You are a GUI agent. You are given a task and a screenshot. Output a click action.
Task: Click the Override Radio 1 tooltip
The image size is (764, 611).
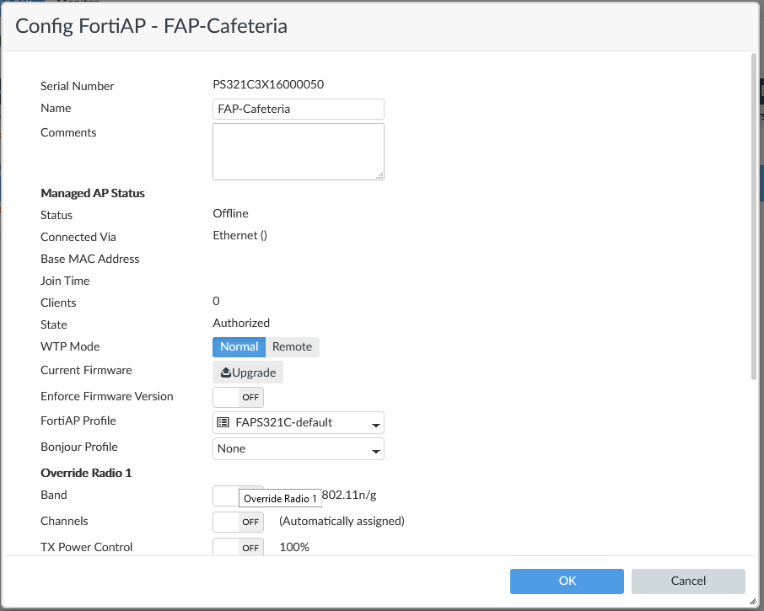click(x=280, y=499)
